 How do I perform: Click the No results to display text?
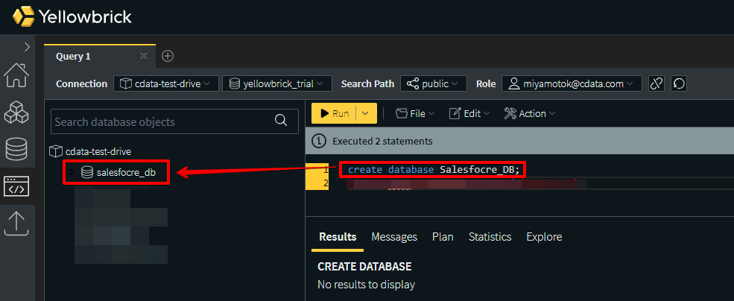366,284
